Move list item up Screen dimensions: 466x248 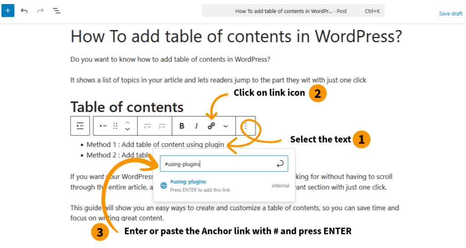(x=127, y=122)
